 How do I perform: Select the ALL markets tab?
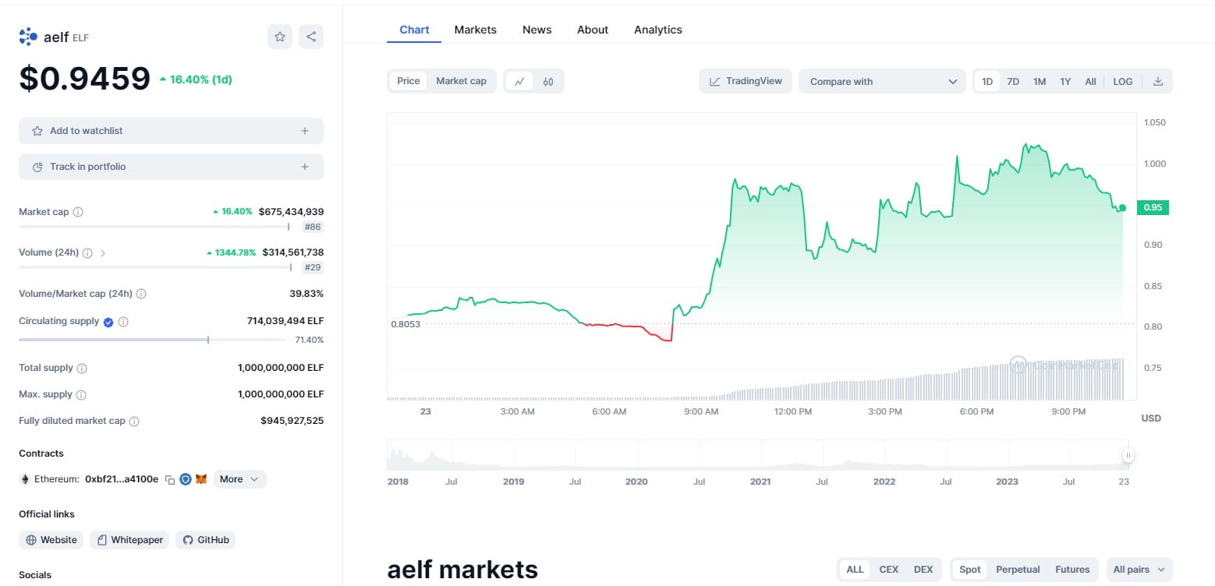[855, 570]
